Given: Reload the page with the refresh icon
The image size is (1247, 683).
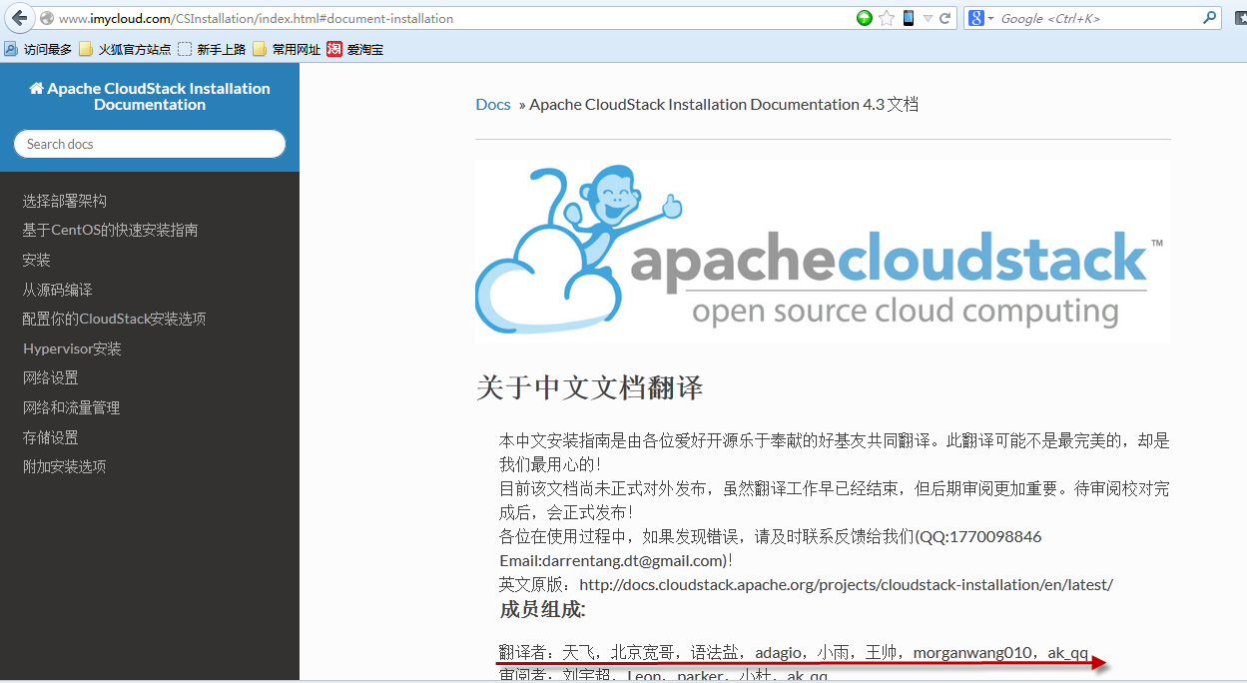Looking at the screenshot, I should [944, 18].
